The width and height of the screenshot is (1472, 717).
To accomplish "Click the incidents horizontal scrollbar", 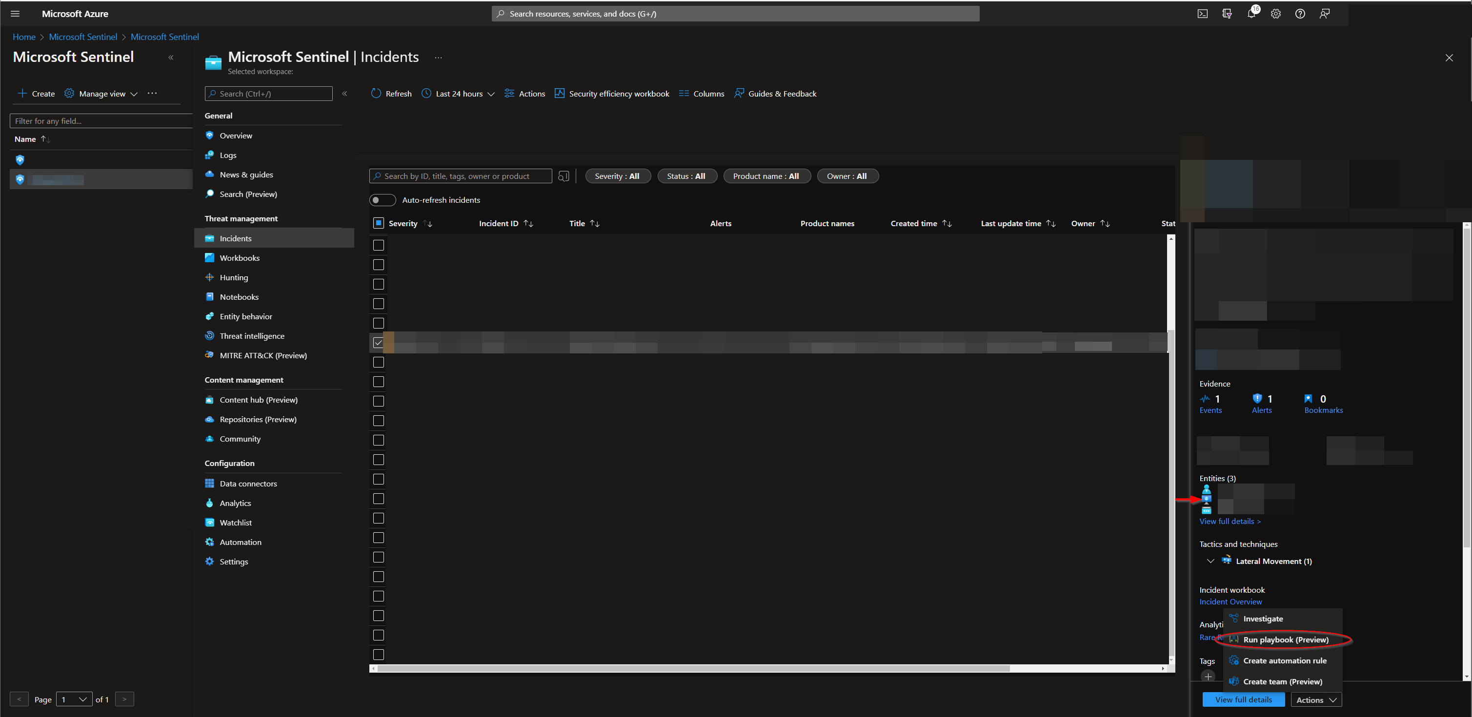I will coord(693,668).
